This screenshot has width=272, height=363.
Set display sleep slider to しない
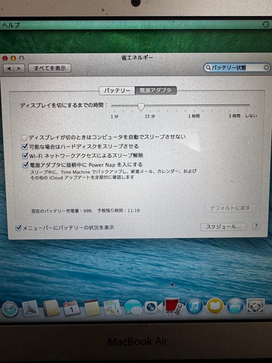click(247, 105)
